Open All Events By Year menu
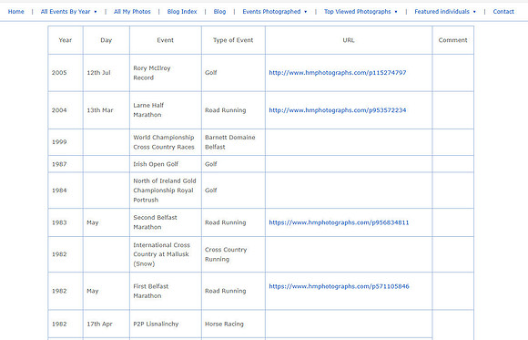The width and height of the screenshot is (528, 340). point(66,12)
